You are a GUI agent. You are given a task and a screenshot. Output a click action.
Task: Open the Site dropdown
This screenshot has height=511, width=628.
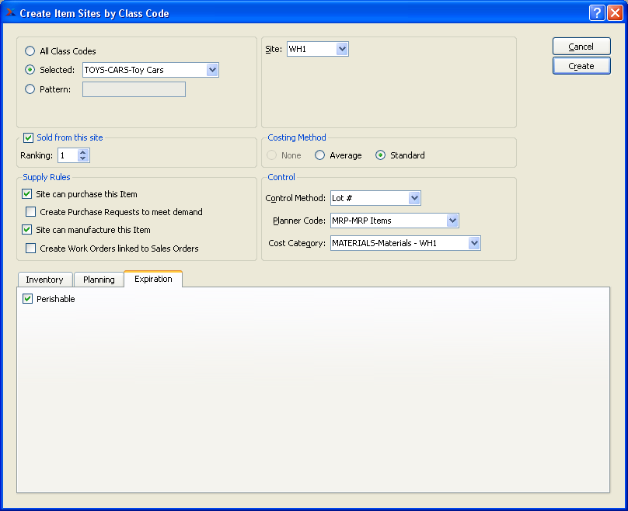point(342,50)
